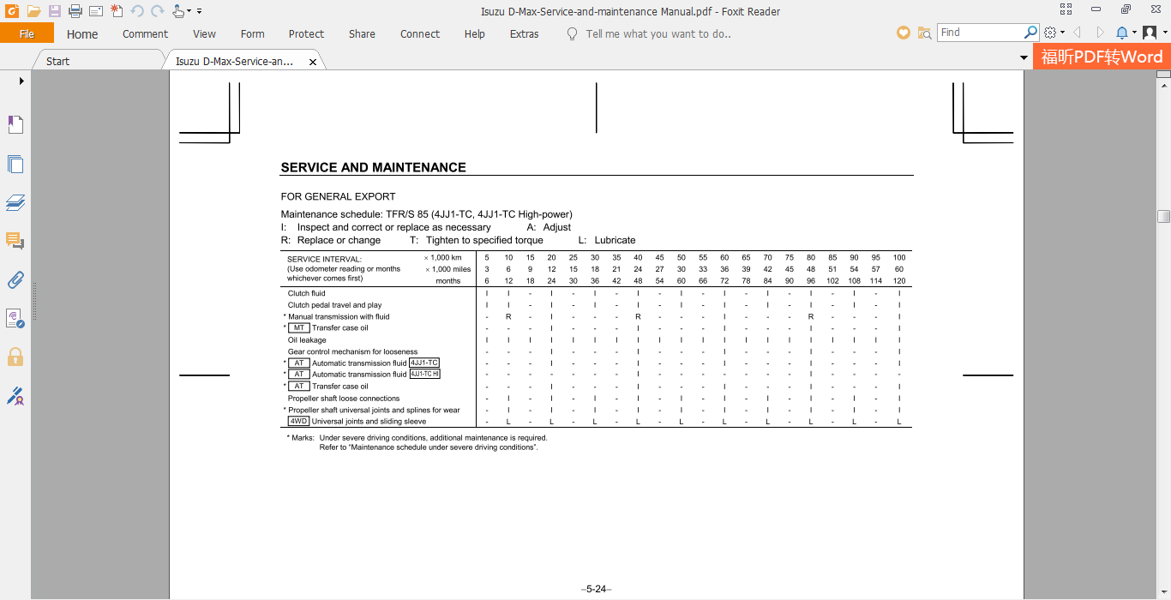Viewport: 1171px width, 600px height.
Task: Switch to the Comment ribbon tab
Action: (x=144, y=34)
